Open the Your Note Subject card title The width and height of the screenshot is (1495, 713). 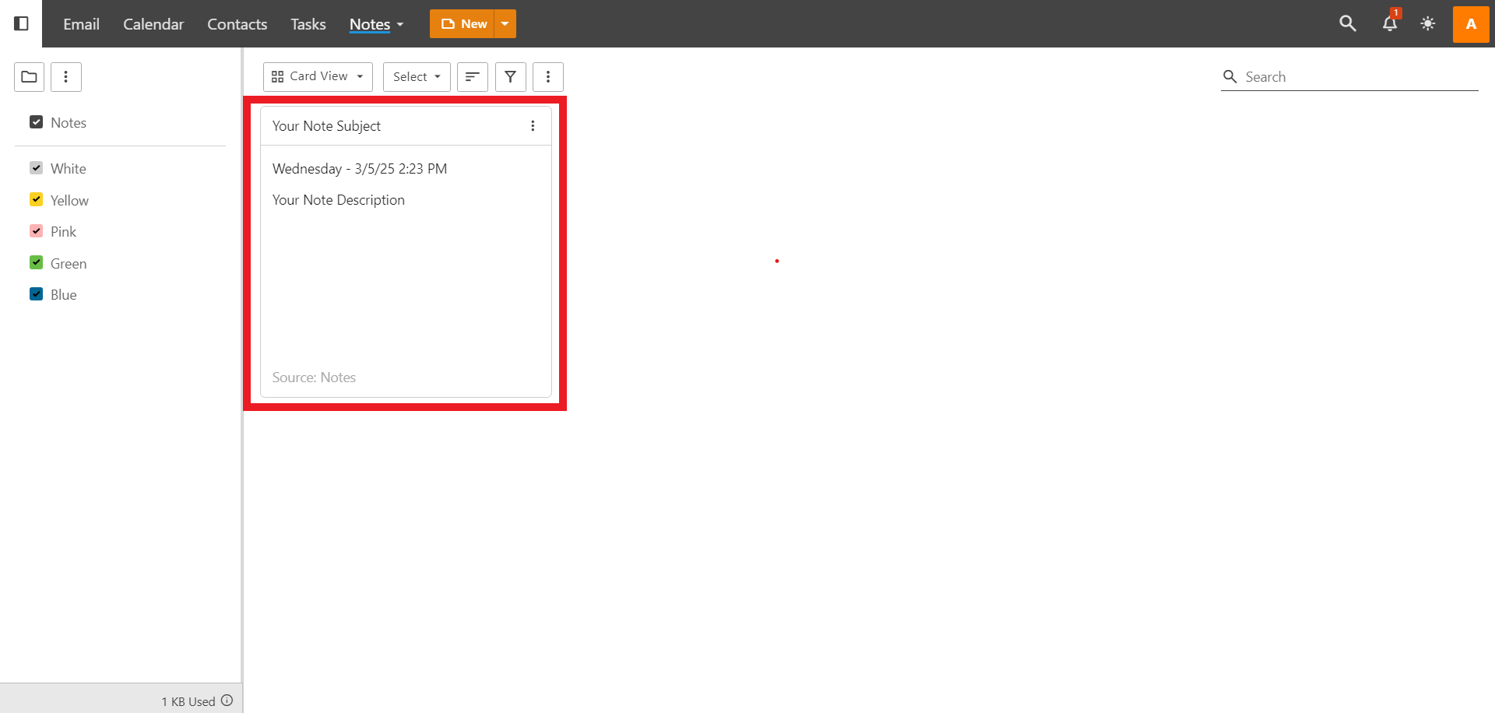(326, 126)
